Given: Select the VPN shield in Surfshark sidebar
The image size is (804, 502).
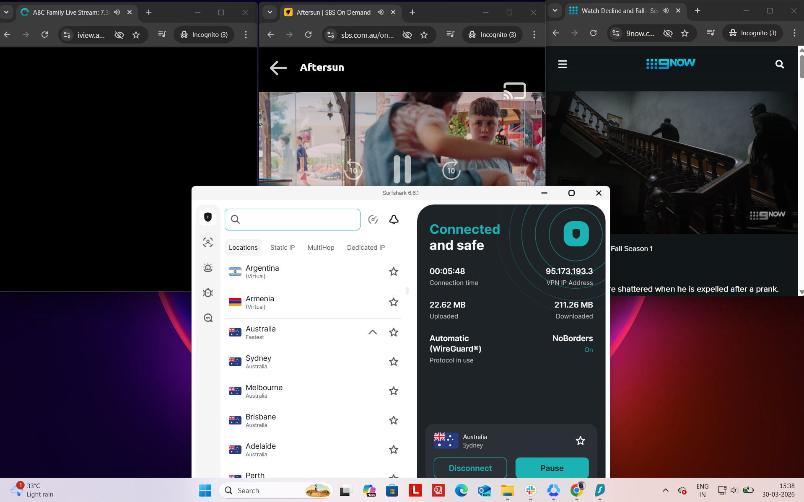Looking at the screenshot, I should [208, 217].
